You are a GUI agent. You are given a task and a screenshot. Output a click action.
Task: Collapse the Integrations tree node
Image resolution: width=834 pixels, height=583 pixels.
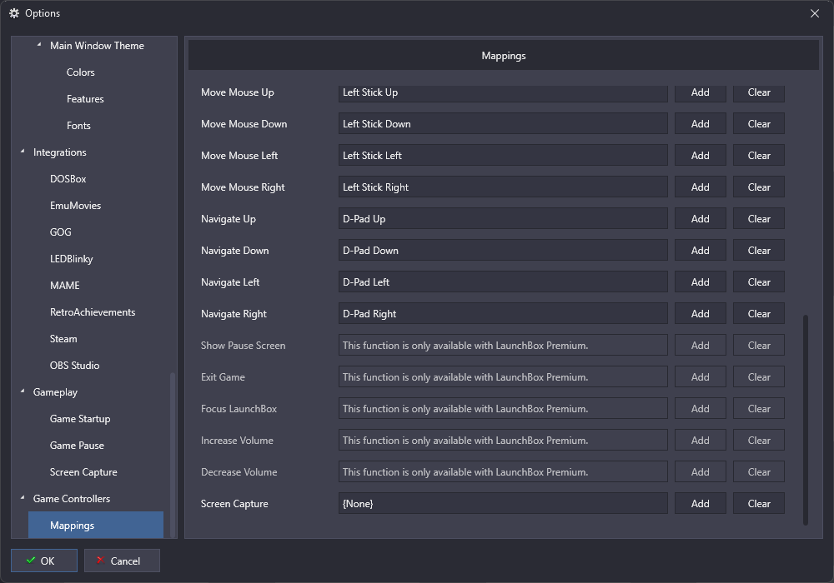tap(23, 152)
